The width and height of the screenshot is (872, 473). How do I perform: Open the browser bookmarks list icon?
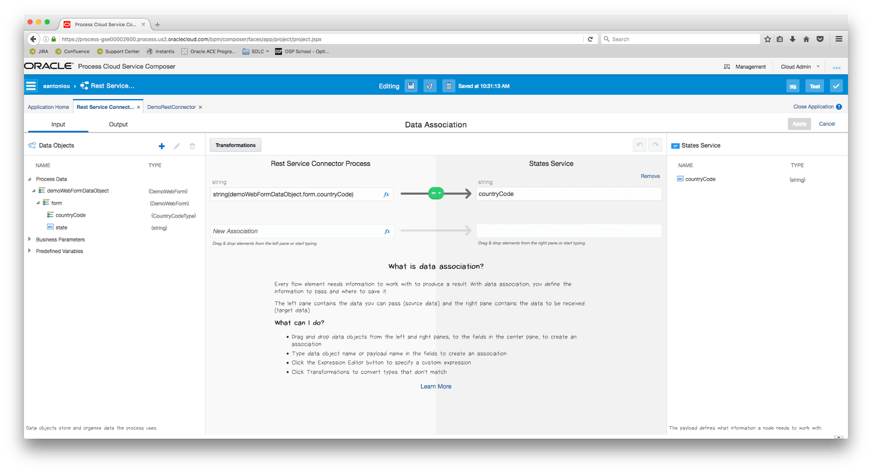(x=780, y=39)
